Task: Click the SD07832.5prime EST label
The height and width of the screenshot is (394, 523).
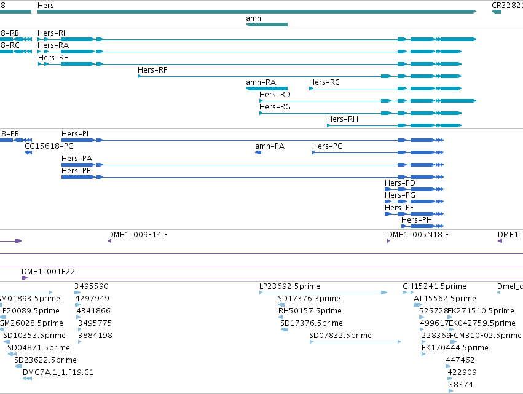Action: pyautogui.click(x=340, y=336)
